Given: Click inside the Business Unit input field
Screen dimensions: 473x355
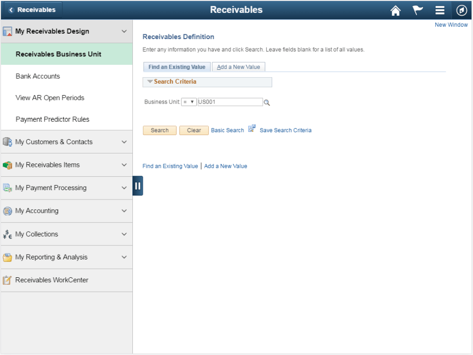Looking at the screenshot, I should 231,102.
